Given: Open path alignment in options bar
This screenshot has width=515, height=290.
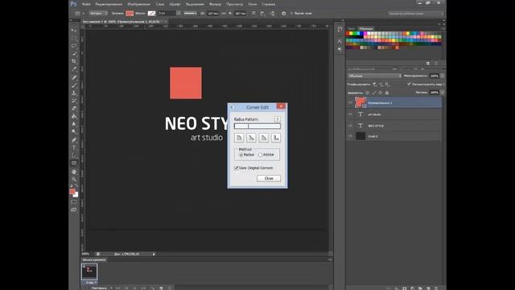Looking at the screenshot, I should click(263, 14).
